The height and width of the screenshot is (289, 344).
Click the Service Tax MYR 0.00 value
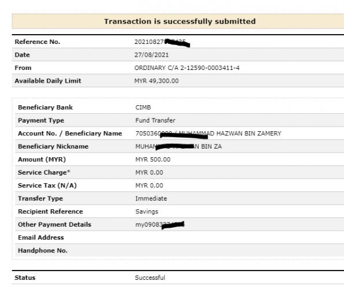click(x=149, y=186)
